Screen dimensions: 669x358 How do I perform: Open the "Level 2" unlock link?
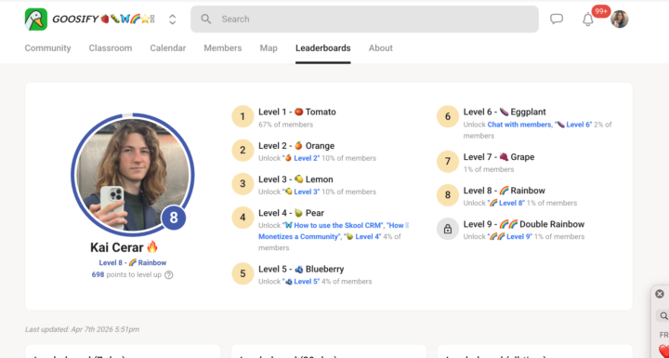(x=301, y=158)
